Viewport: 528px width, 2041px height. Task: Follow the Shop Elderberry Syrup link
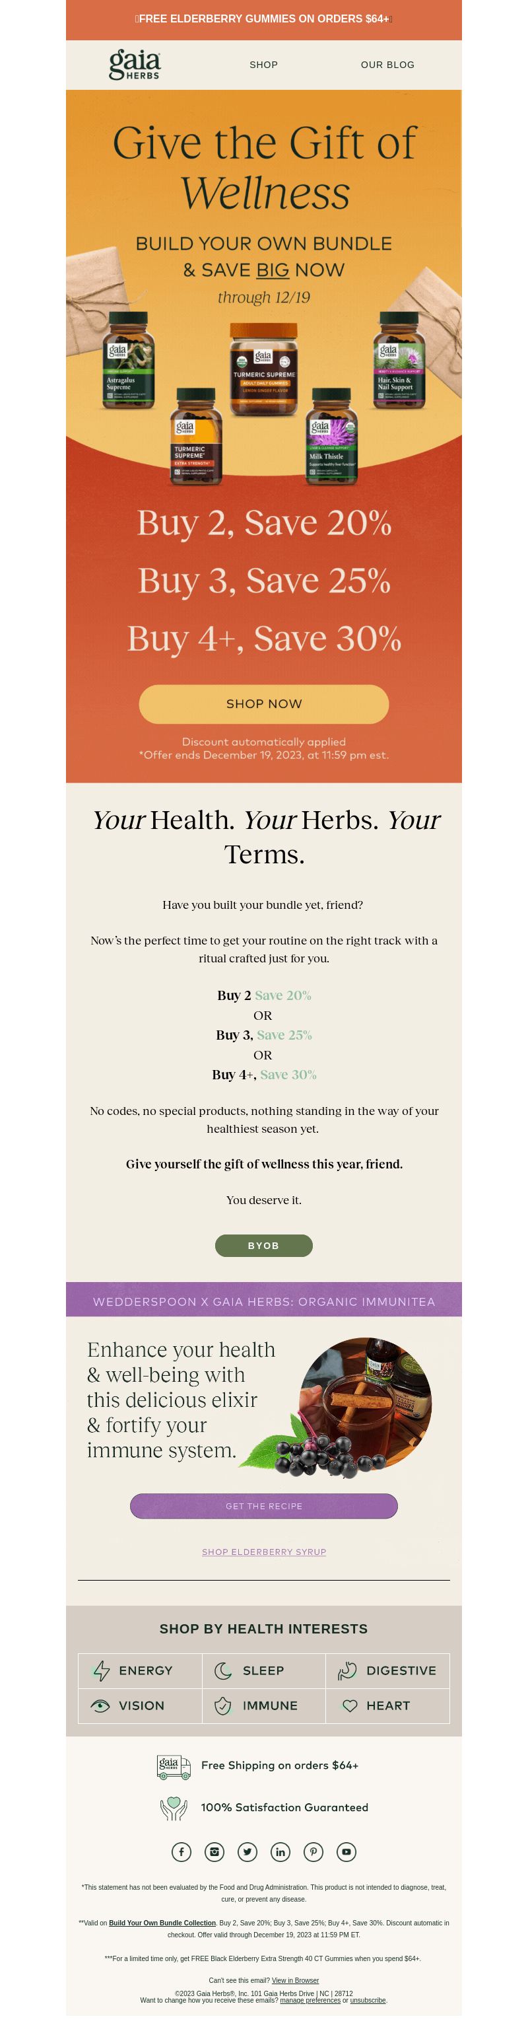click(x=263, y=1552)
